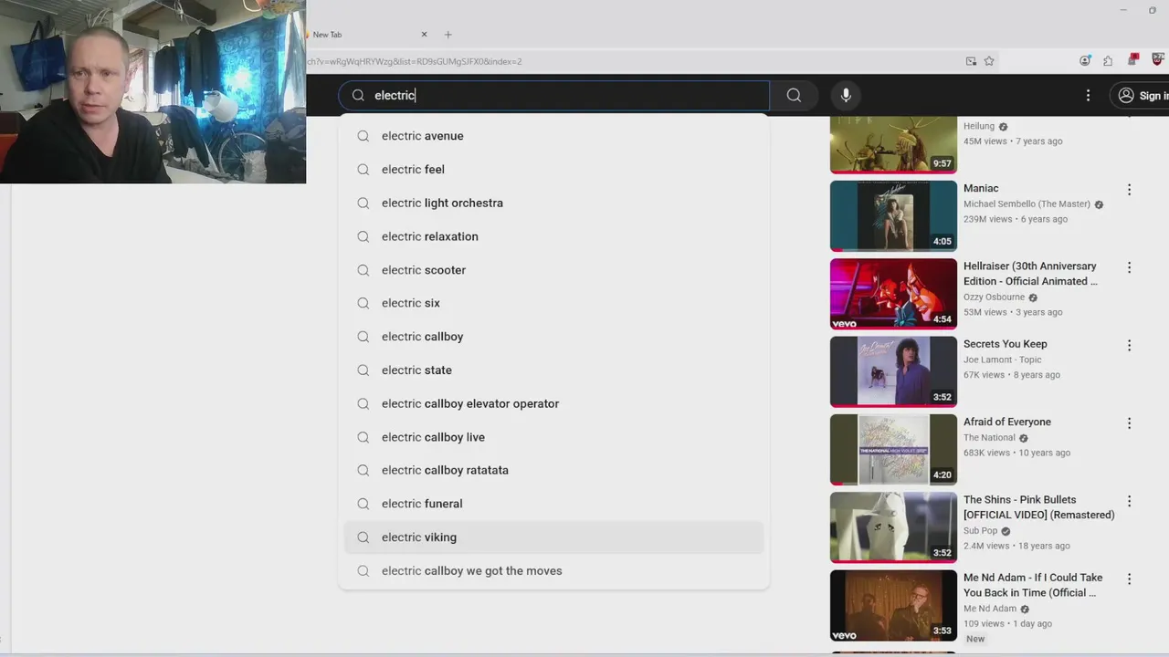Image resolution: width=1169 pixels, height=657 pixels.
Task: Open more options for Maniac video
Action: (1129, 190)
